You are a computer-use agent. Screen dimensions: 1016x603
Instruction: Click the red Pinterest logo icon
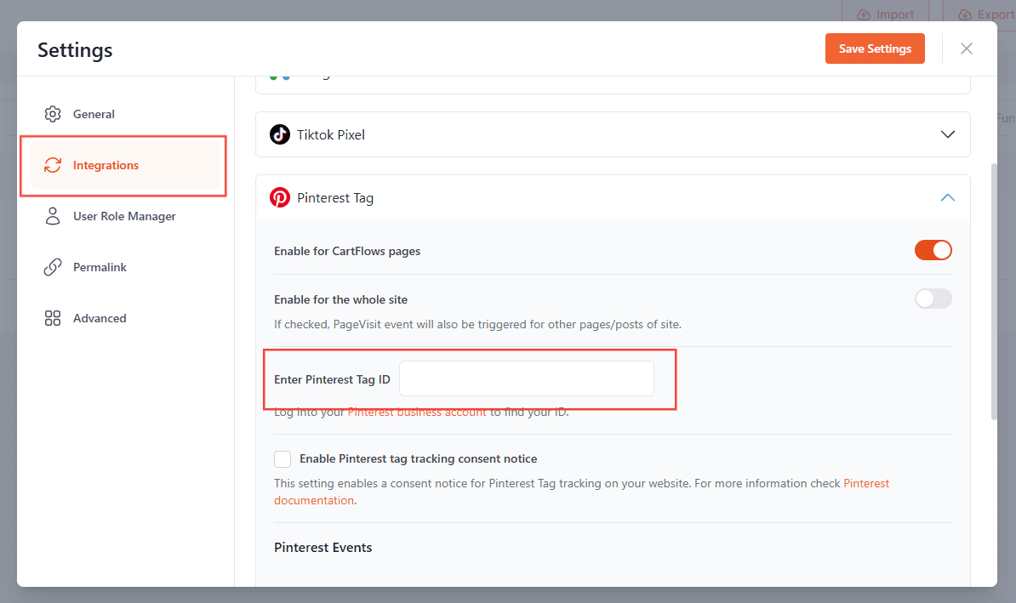pyautogui.click(x=280, y=198)
